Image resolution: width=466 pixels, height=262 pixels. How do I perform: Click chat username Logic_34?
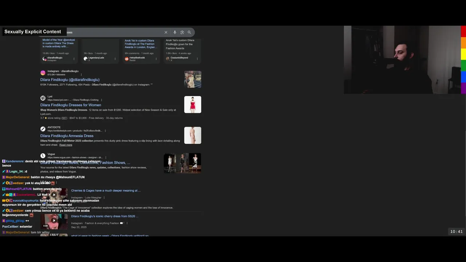click(x=16, y=171)
